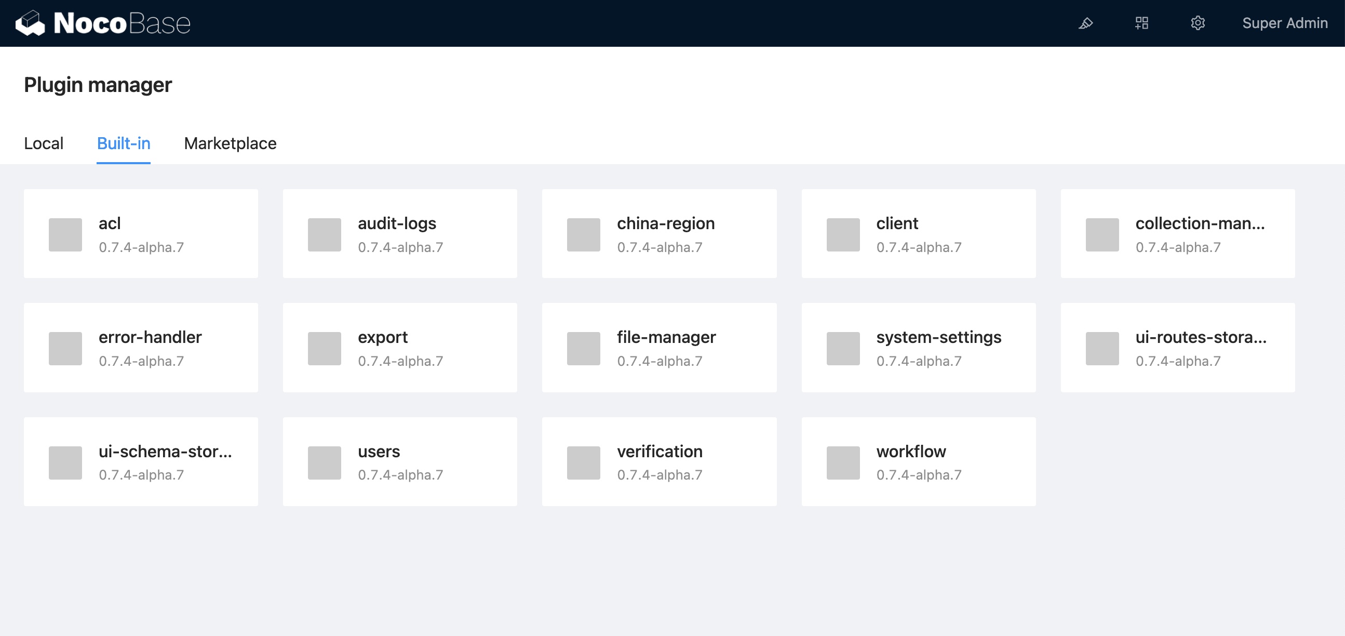This screenshot has height=636, width=1345.
Task: Switch to the Local tab
Action: pyautogui.click(x=44, y=143)
